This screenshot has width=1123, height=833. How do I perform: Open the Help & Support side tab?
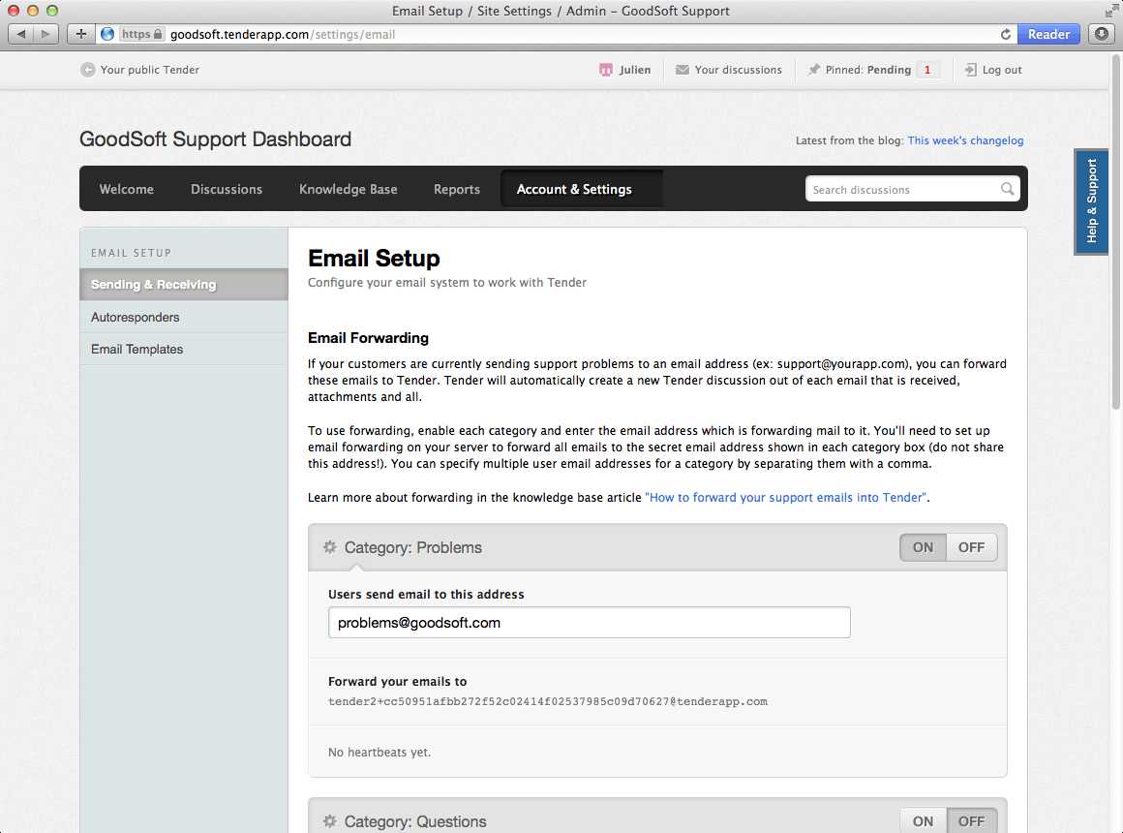1091,201
